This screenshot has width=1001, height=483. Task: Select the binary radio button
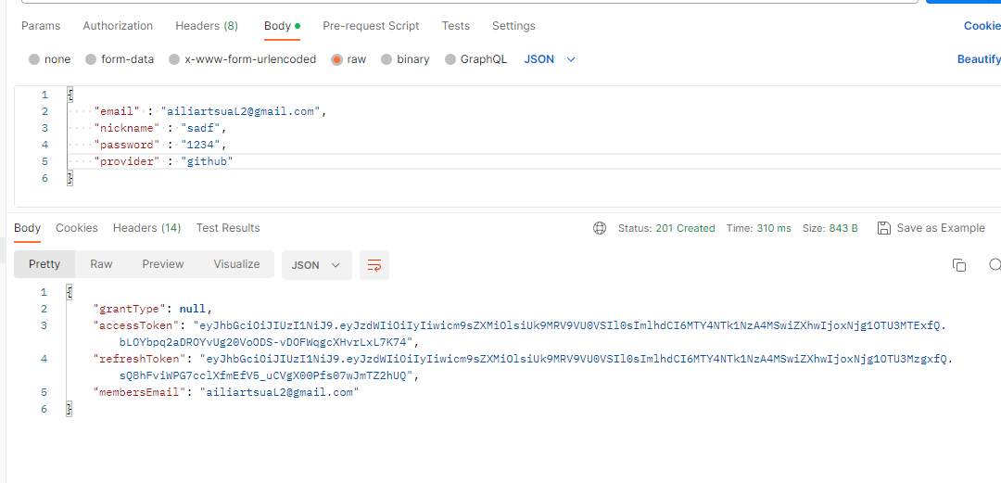click(x=386, y=59)
